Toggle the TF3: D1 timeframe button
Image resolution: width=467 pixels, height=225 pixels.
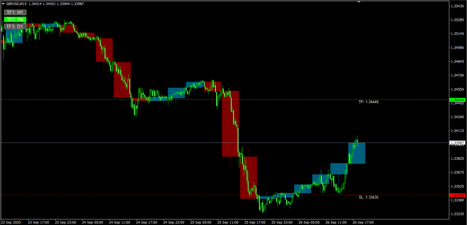[x=15, y=26]
